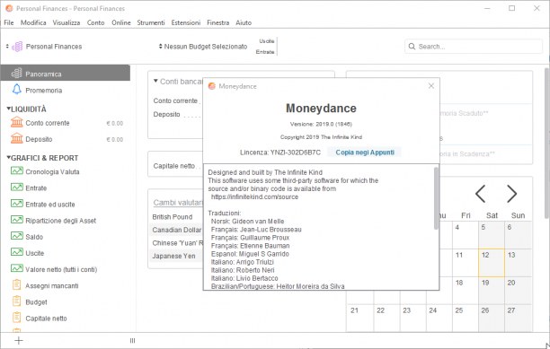Screen dimensions: 550x349
Task: Click the Entrate budget bar label
Action: [265, 52]
